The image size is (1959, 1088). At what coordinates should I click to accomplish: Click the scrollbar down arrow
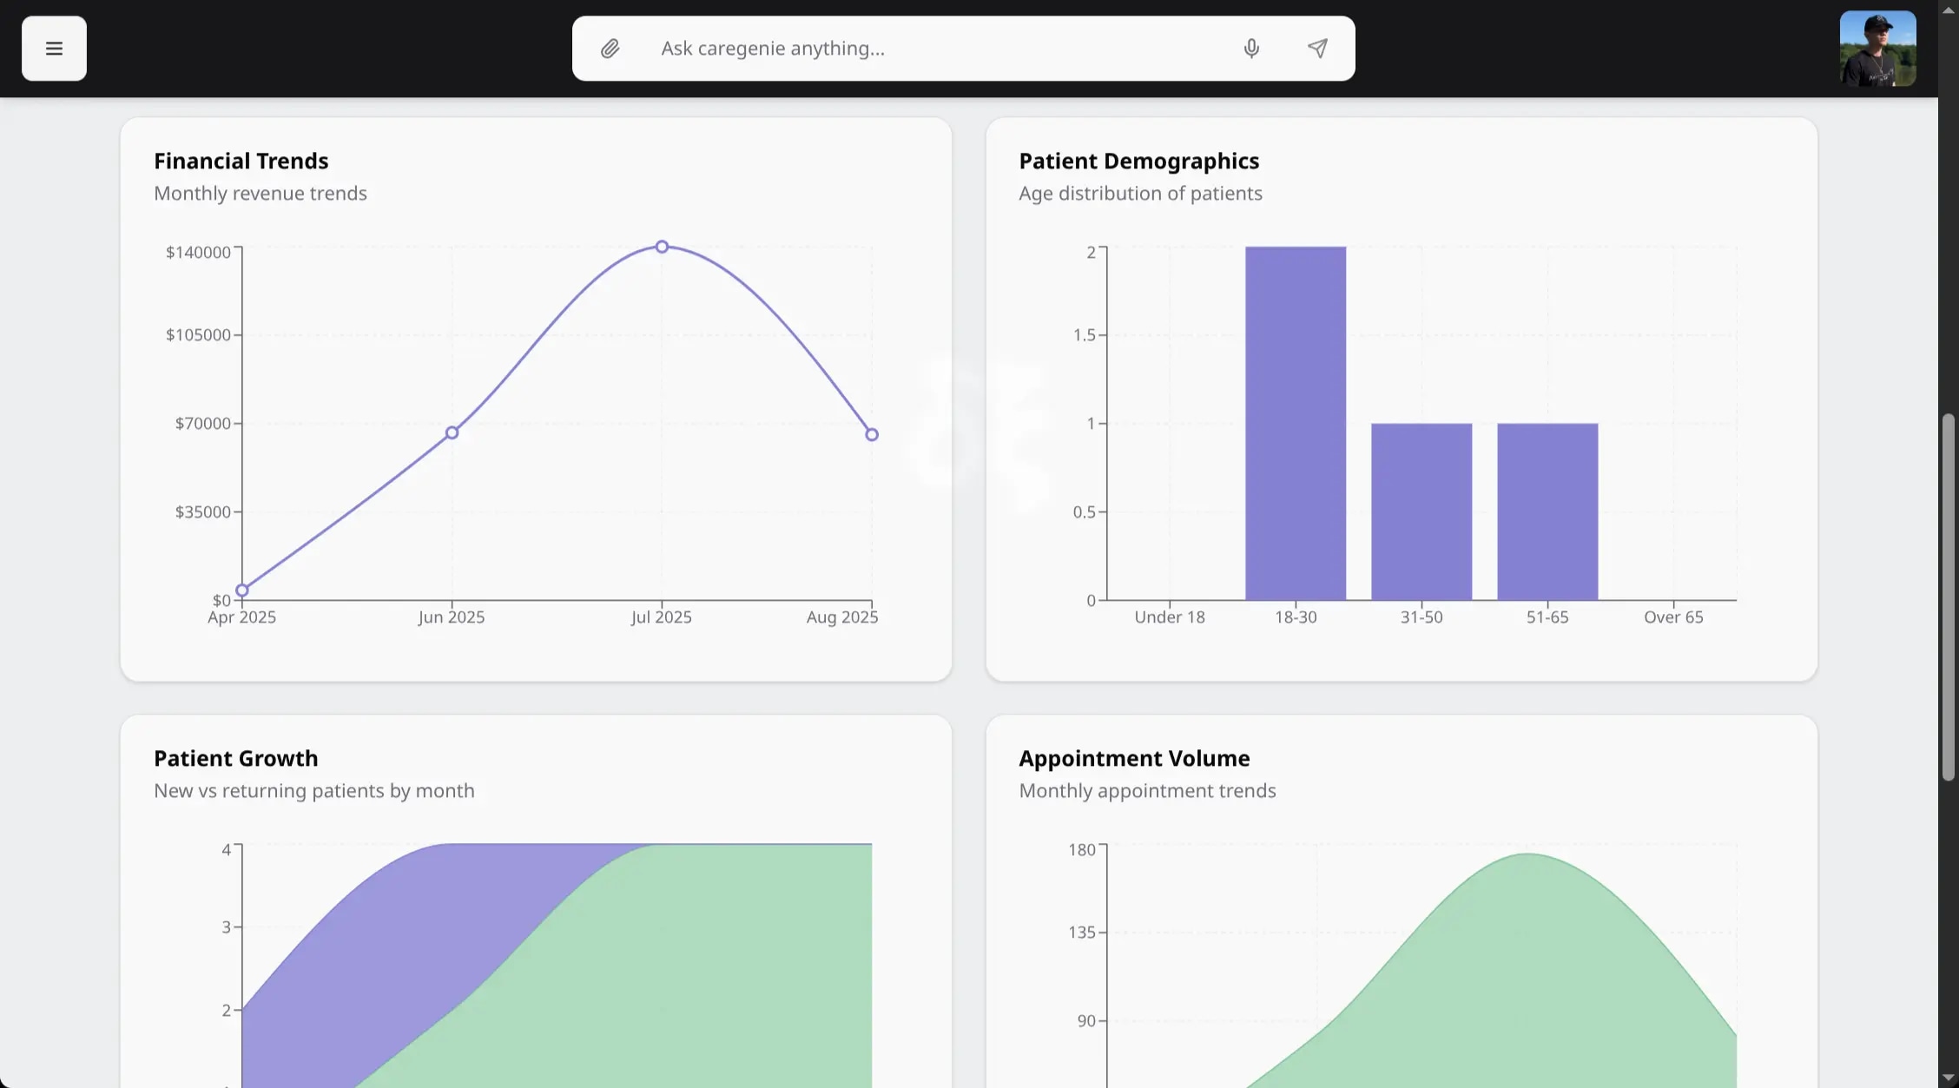coord(1948,1078)
